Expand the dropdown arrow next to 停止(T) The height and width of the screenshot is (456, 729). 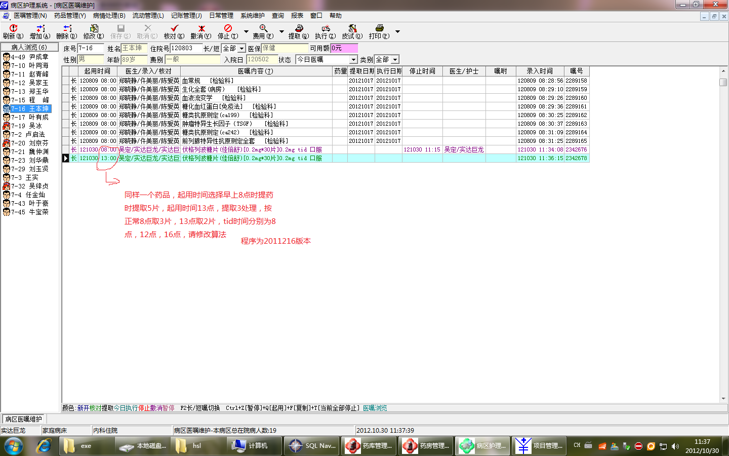click(246, 31)
